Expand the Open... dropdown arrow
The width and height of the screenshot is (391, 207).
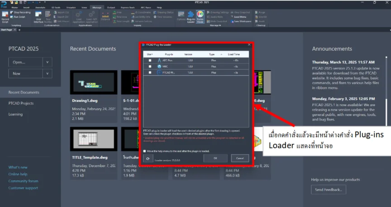click(48, 62)
